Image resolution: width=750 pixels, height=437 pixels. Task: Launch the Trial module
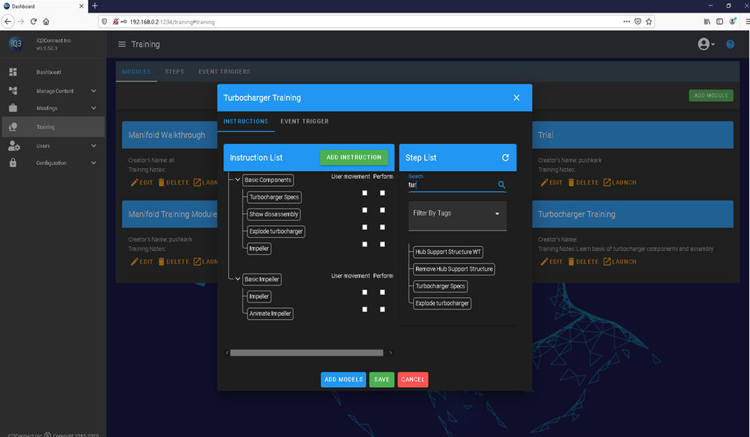click(x=620, y=182)
